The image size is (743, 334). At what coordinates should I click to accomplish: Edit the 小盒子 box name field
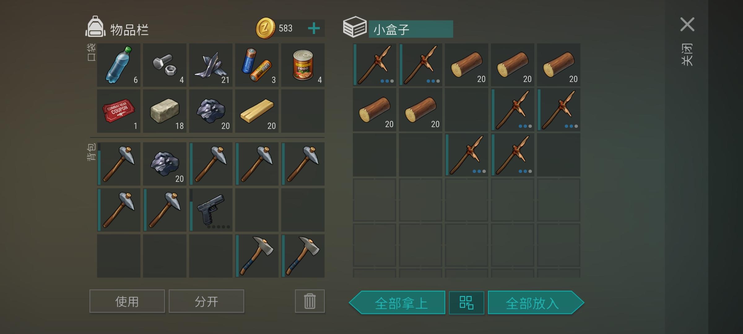coord(411,29)
